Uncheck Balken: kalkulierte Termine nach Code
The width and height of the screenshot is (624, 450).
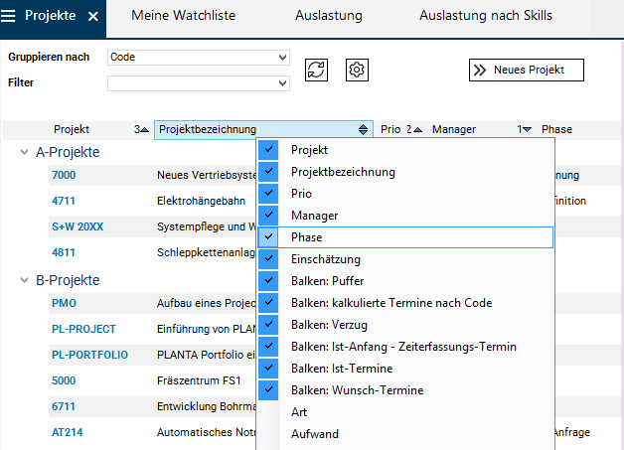pyautogui.click(x=268, y=303)
